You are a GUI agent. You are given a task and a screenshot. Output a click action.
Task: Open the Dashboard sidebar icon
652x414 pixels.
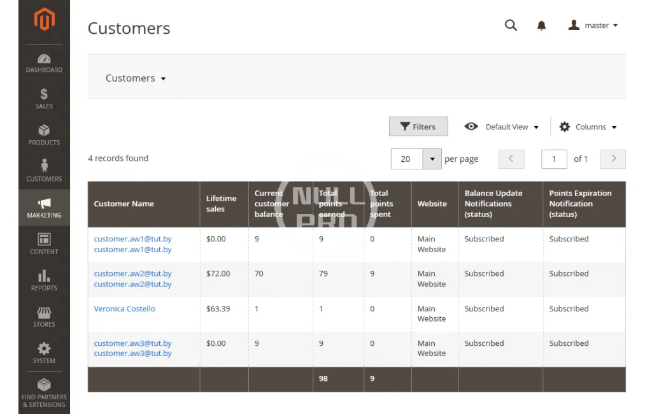(44, 63)
